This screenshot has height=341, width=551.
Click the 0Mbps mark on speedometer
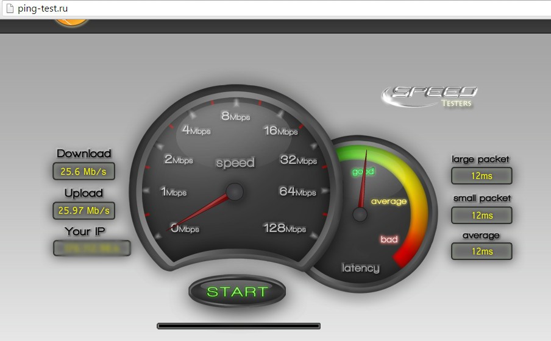coord(185,229)
